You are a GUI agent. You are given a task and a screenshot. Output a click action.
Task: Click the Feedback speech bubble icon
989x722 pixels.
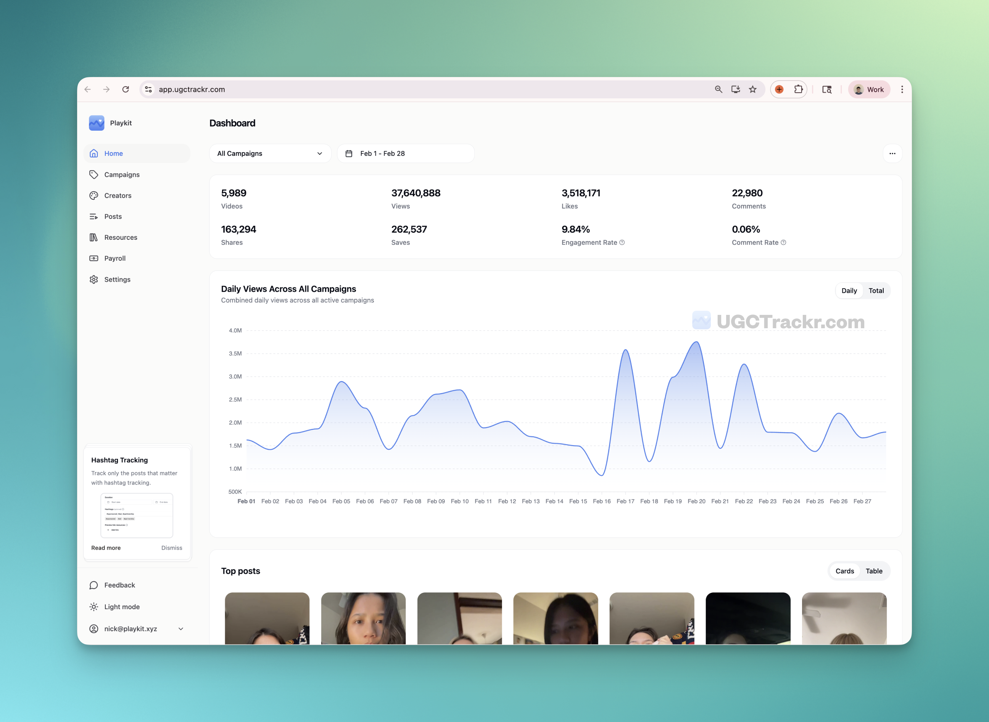tap(94, 585)
